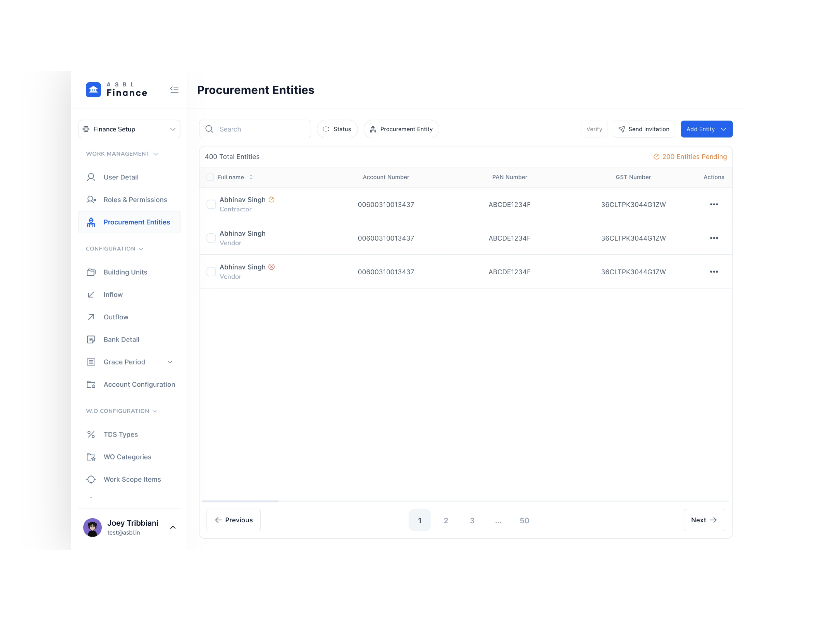Screen dimensions: 815x621
Task: Click the Account Number column header
Action: (386, 177)
